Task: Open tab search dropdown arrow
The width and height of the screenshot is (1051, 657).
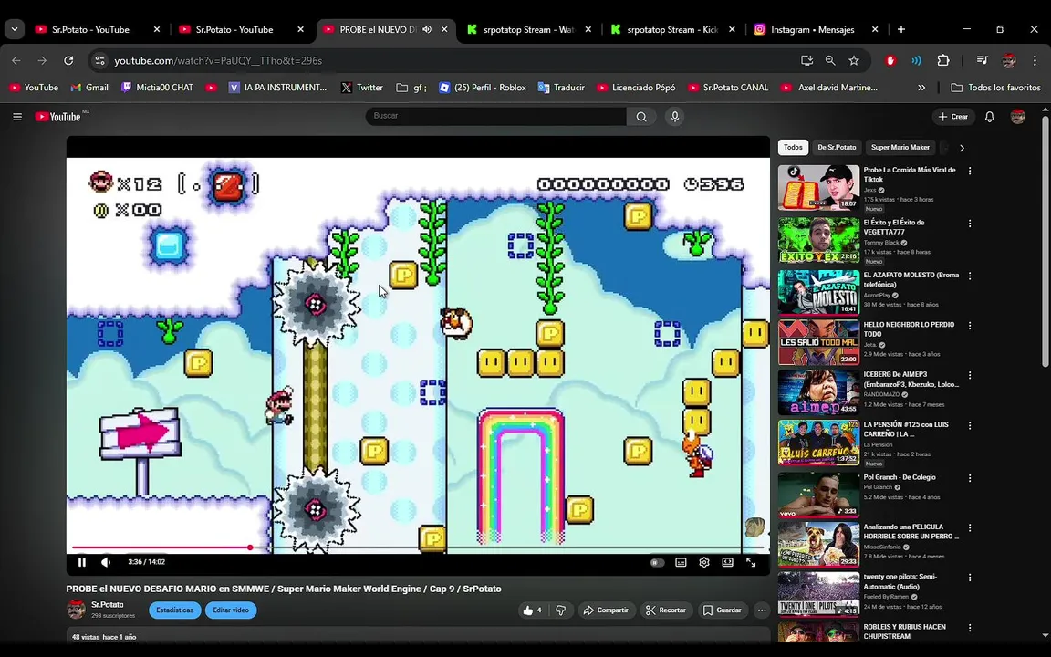Action: point(14,29)
